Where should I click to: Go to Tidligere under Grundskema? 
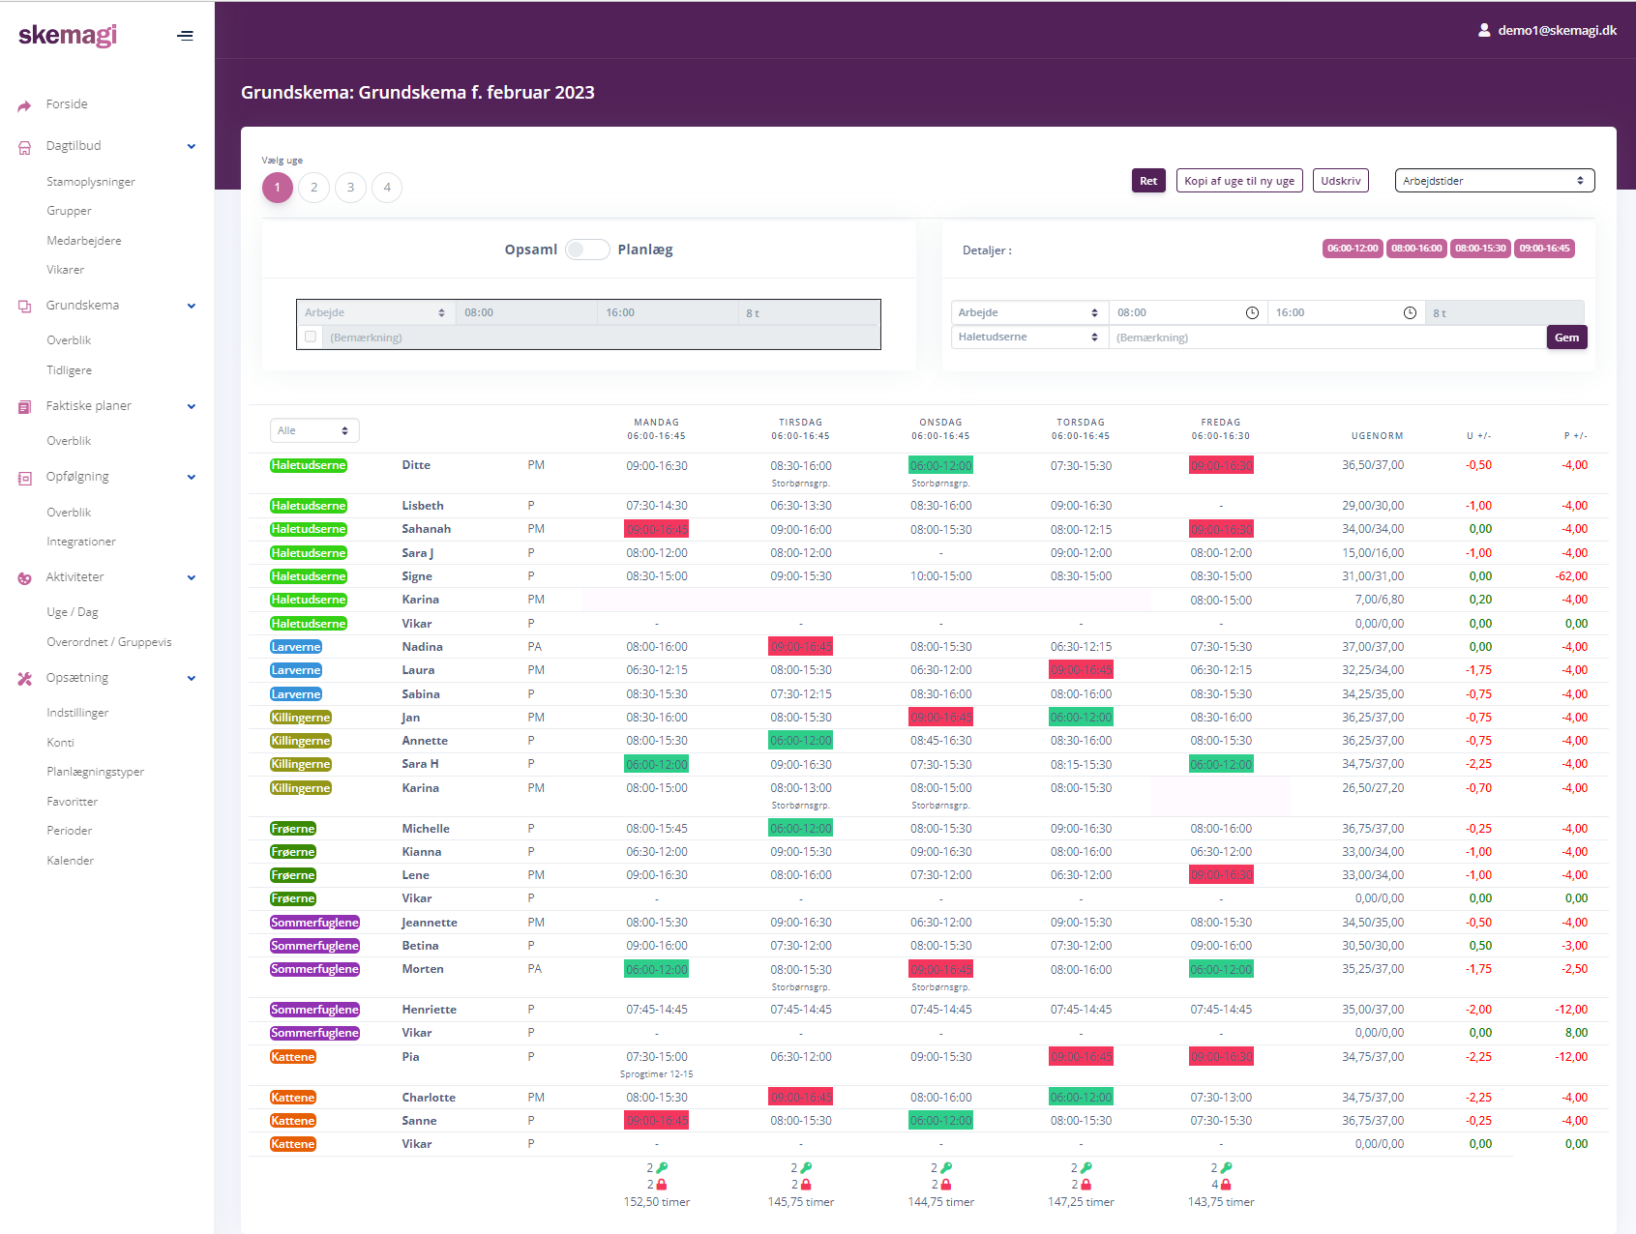point(70,370)
